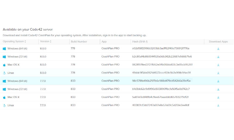Select hash starting with b2c80af4b860

tap(162, 57)
